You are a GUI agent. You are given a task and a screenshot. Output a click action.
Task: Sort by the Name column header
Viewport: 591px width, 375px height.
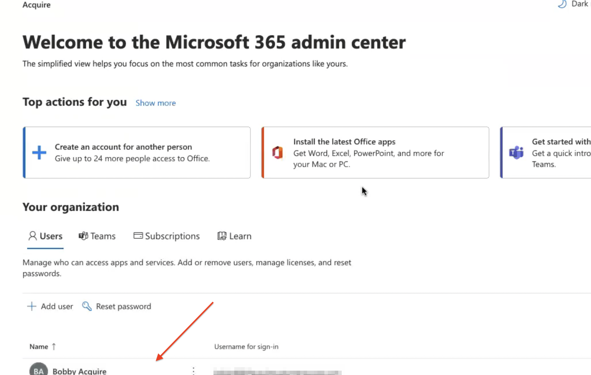pos(39,346)
